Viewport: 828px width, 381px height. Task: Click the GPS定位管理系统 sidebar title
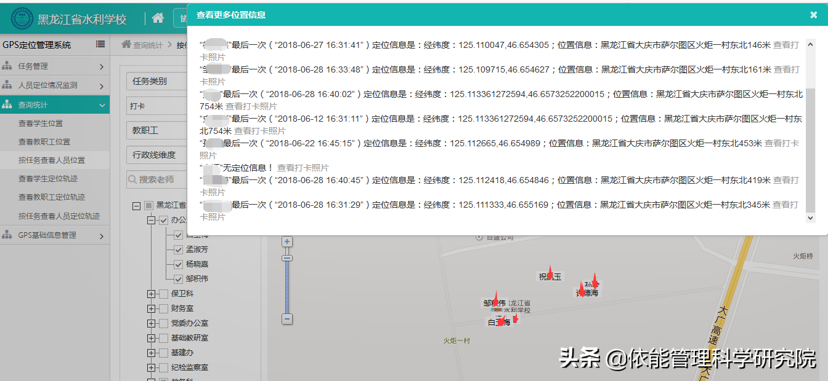point(37,45)
